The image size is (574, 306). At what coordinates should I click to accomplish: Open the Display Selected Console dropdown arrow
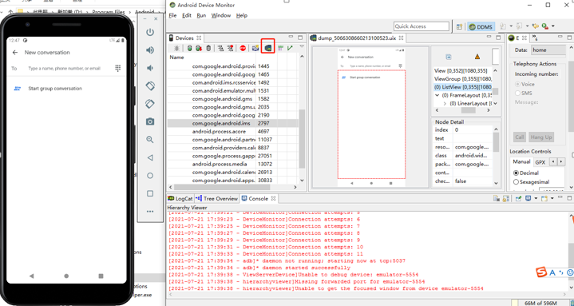click(536, 199)
